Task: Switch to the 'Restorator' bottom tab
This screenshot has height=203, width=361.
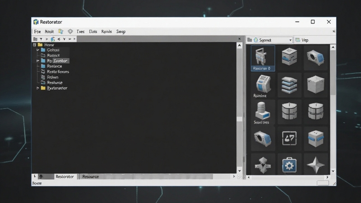Action: click(x=65, y=176)
